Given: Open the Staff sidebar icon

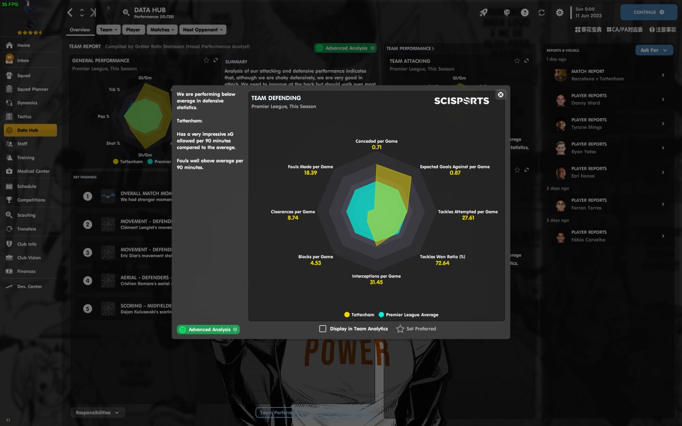Looking at the screenshot, I should pos(9,144).
